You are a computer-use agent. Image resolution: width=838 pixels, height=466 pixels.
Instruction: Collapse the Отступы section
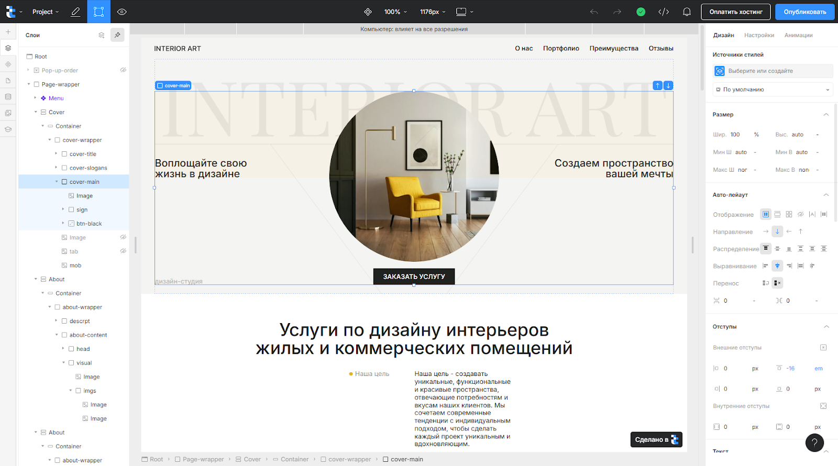[x=826, y=327]
